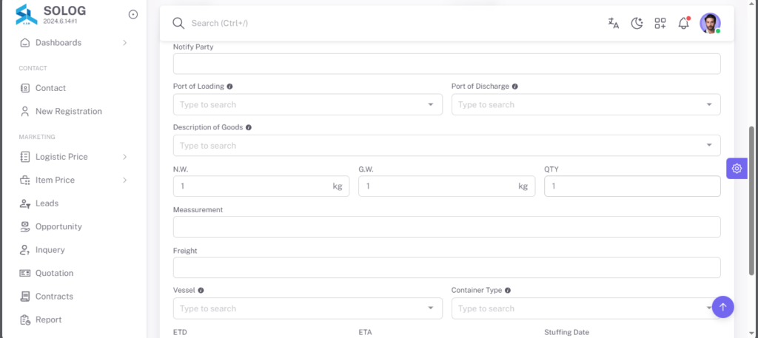Open notifications bell icon
Image resolution: width=758 pixels, height=338 pixels.
click(683, 23)
